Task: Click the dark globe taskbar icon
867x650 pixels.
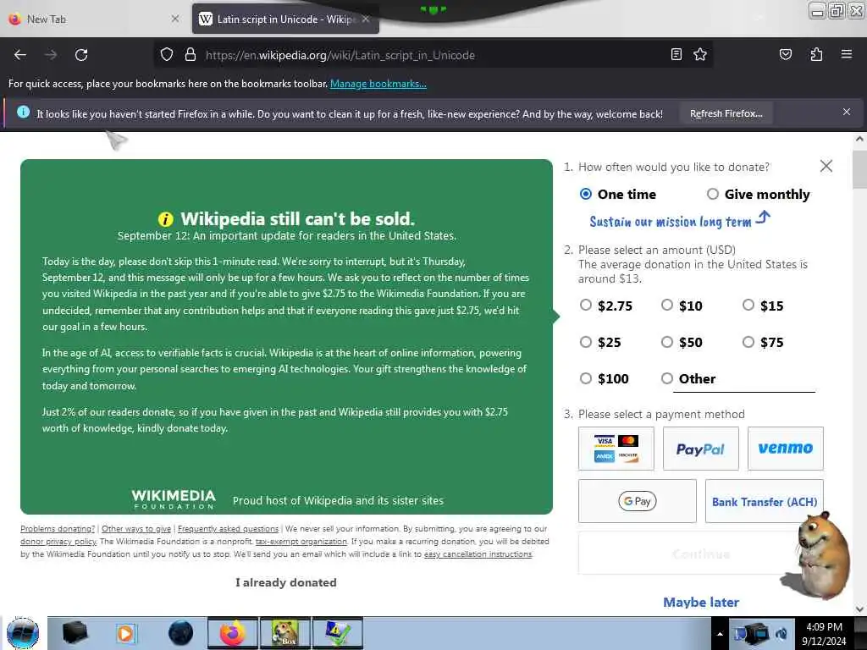Action: coord(180,633)
